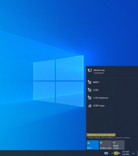Click the muted speaker volume tray icon
The height and width of the screenshot is (156, 138).
click(x=119, y=153)
